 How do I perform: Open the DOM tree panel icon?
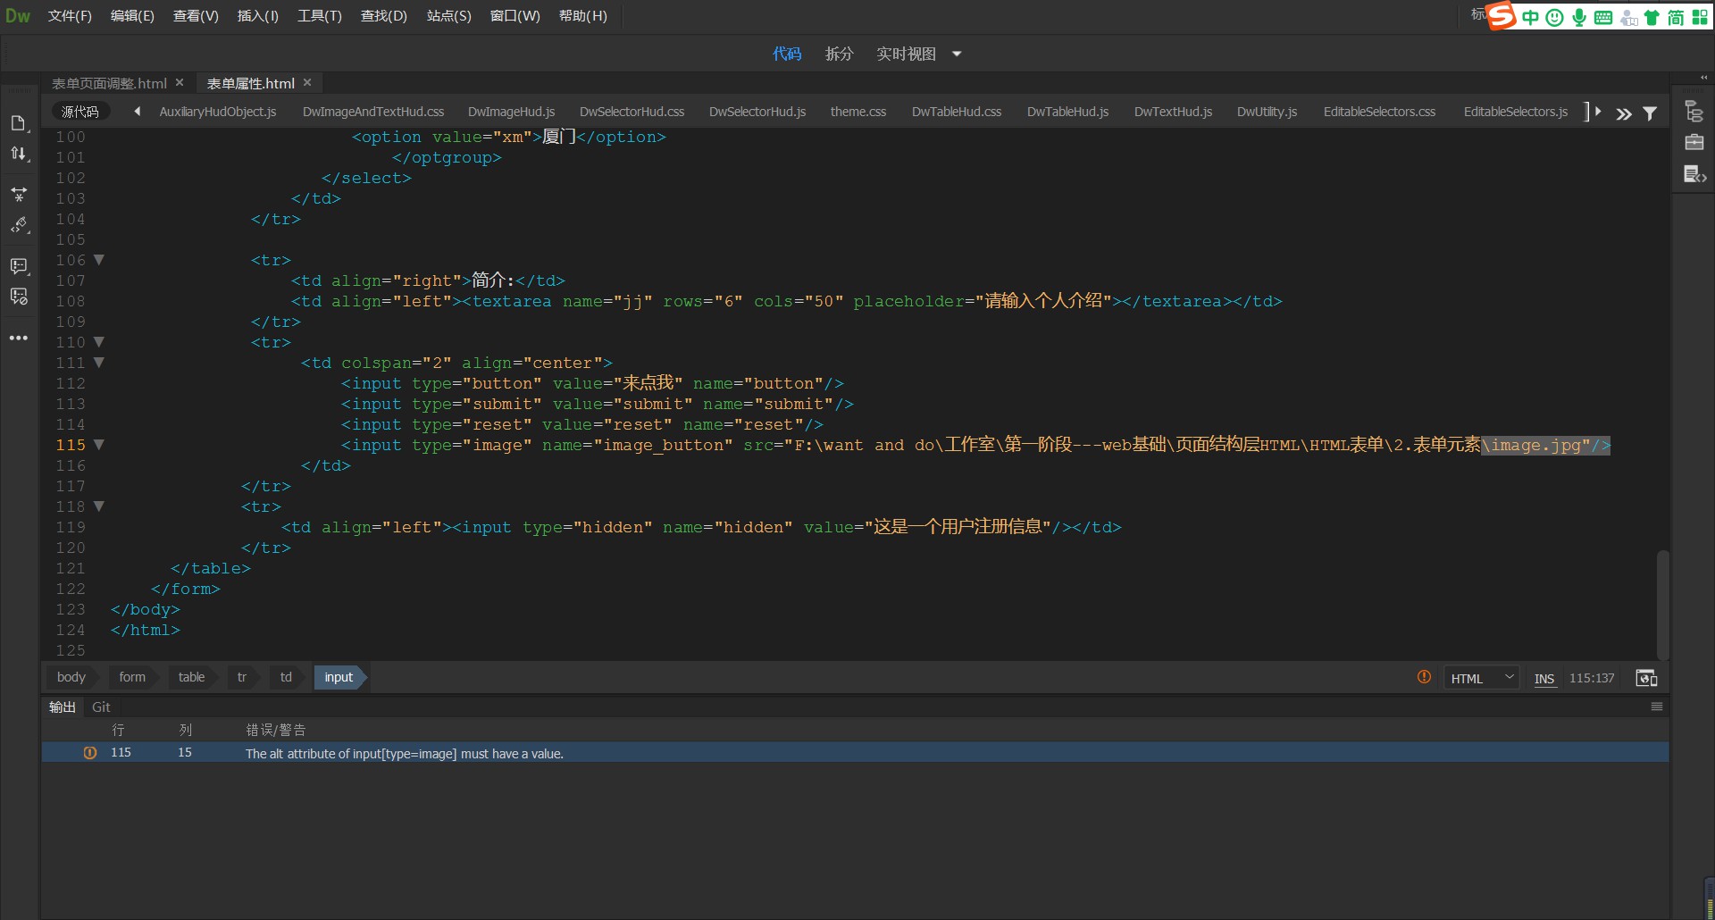pos(1694,112)
